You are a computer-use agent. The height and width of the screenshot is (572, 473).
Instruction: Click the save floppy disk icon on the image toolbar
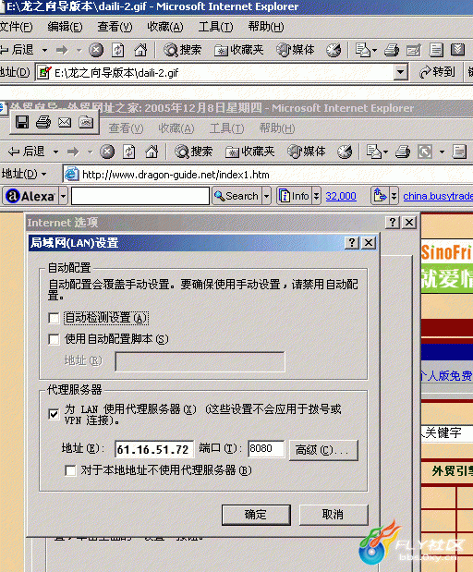pyautogui.click(x=22, y=122)
